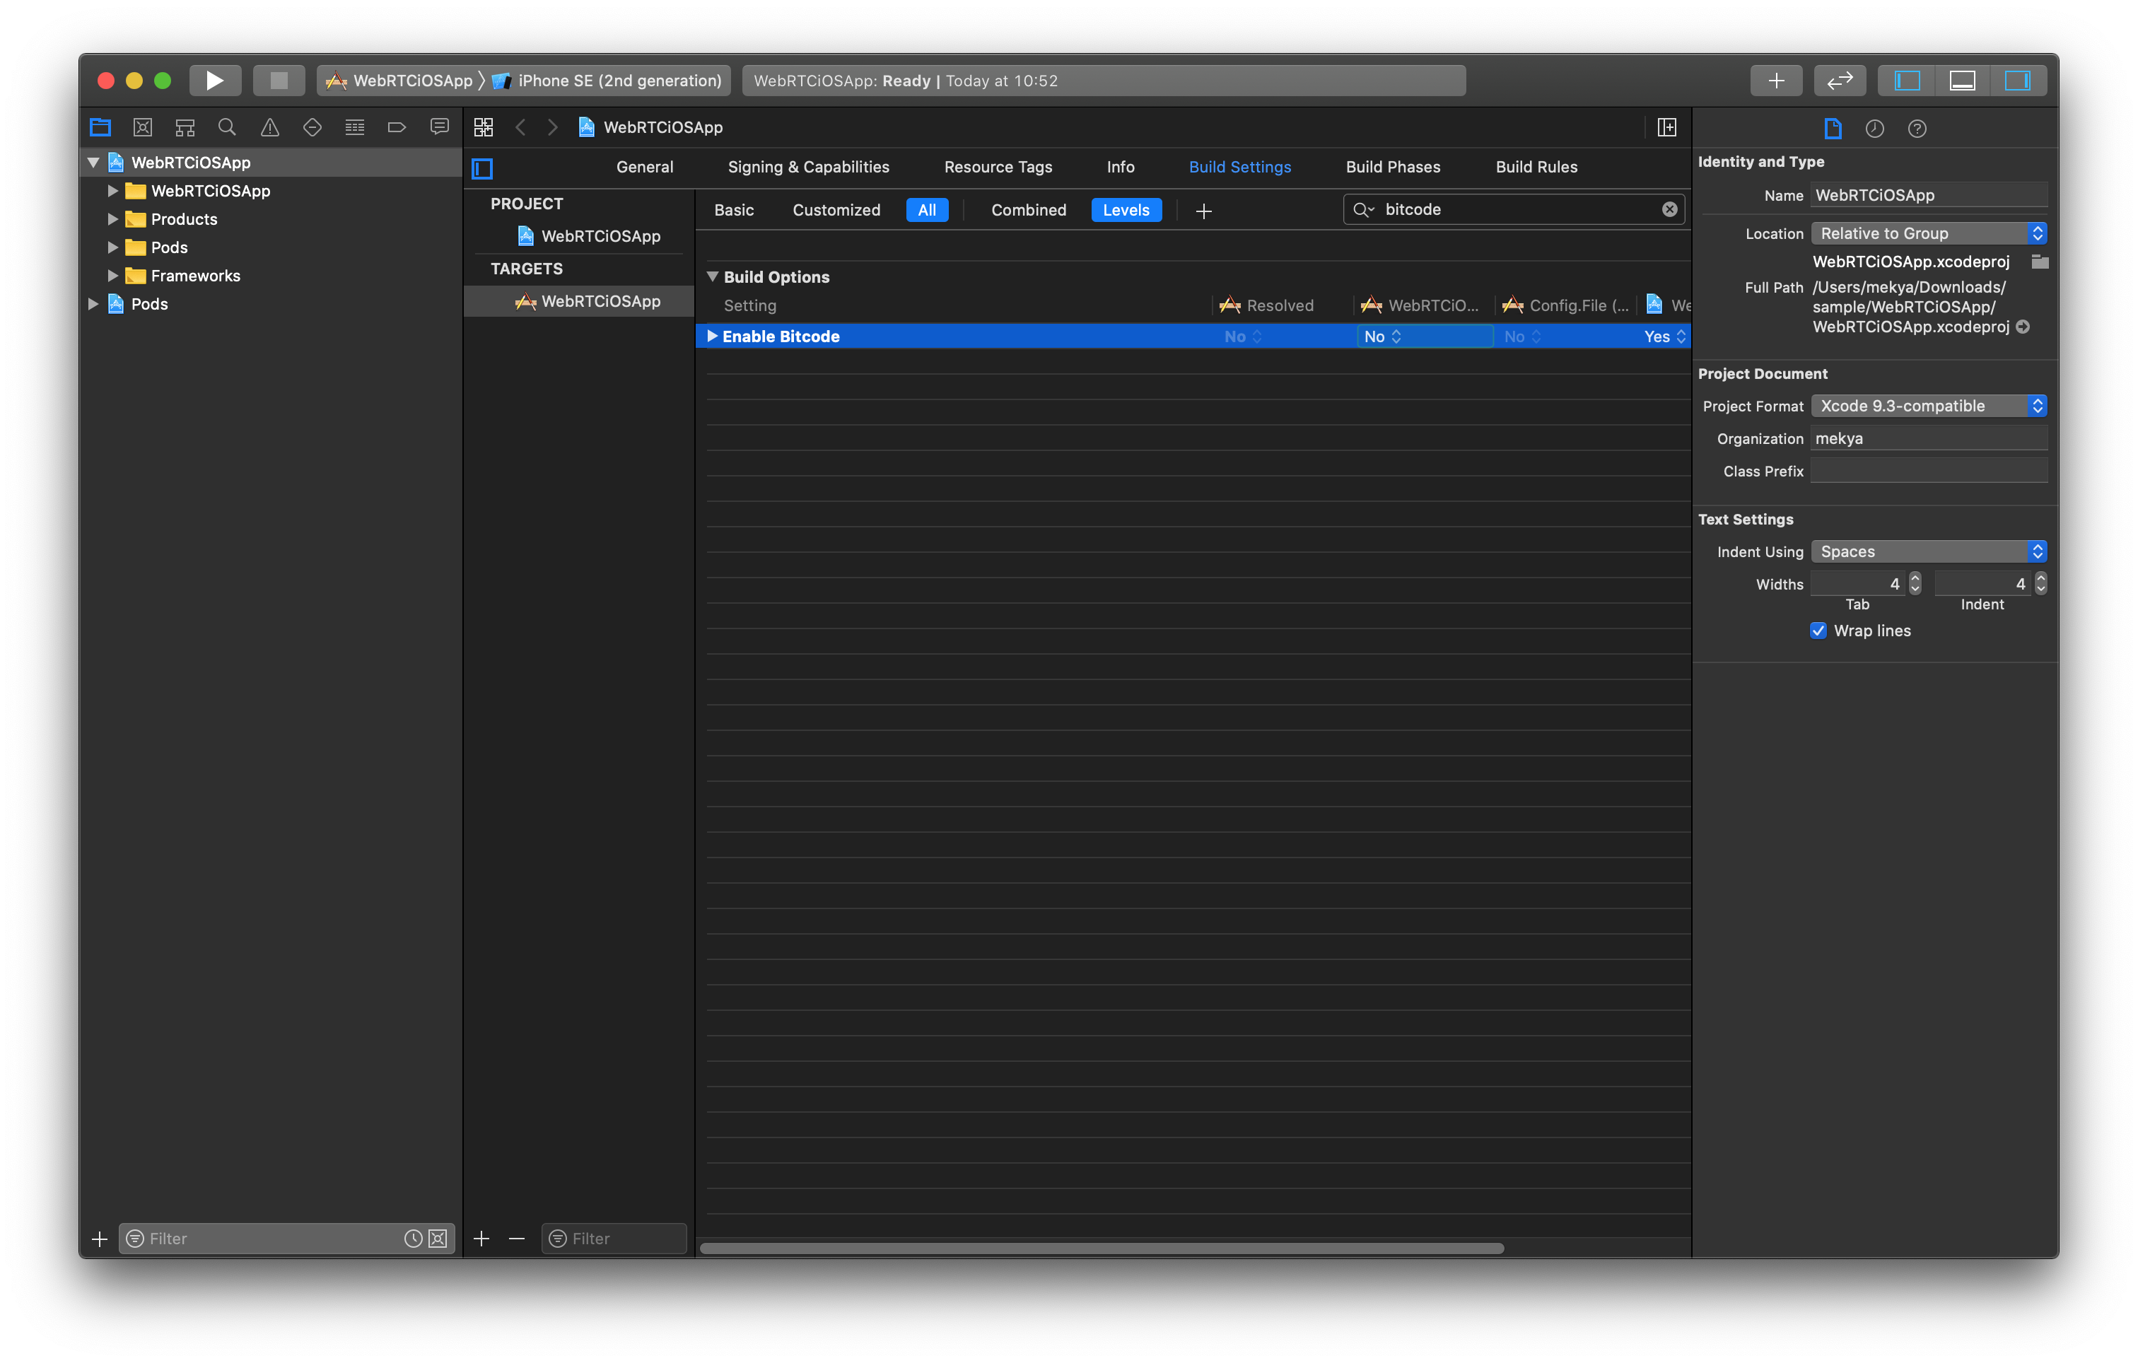Adjust the Tab width stepper
This screenshot has height=1363, width=2138.
coord(1915,583)
